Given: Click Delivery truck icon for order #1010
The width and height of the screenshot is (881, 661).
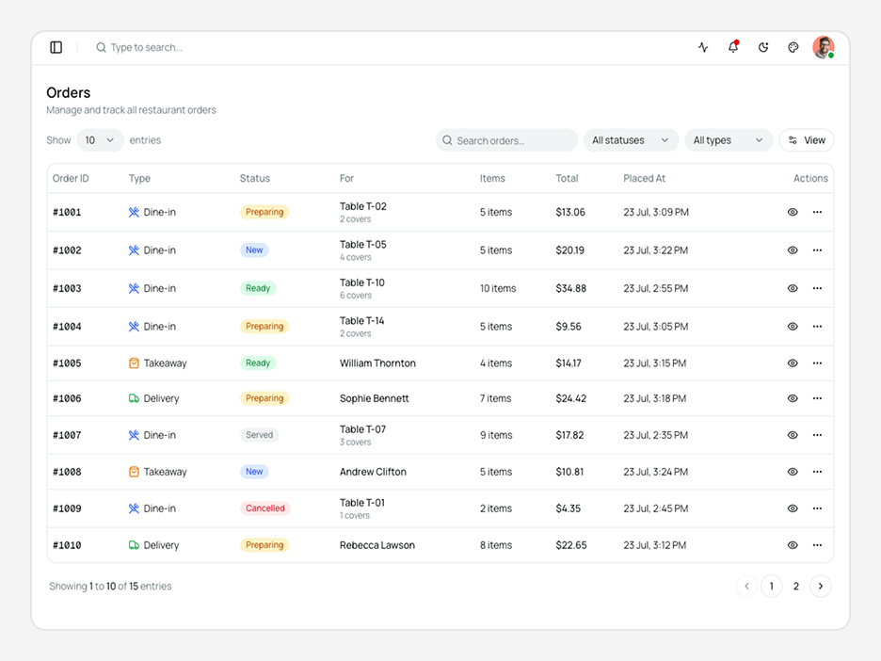Looking at the screenshot, I should click(x=134, y=545).
